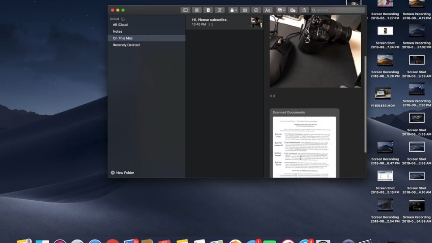This screenshot has width=432, height=243.
Task: Open the lock note dropdown
Action: (x=233, y=10)
